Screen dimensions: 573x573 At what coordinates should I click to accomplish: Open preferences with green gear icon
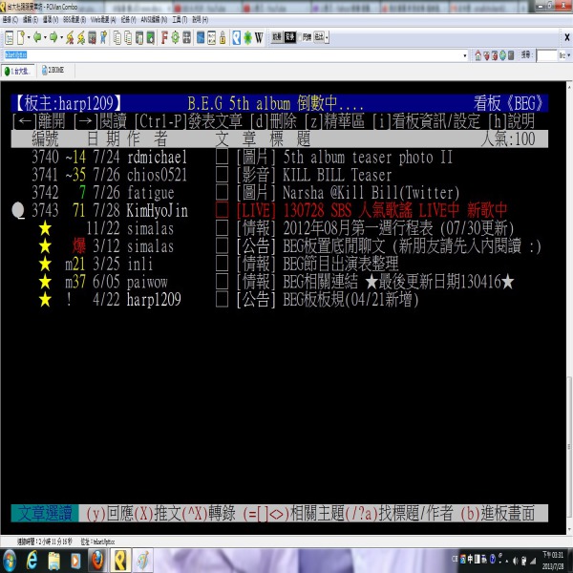tap(176, 37)
